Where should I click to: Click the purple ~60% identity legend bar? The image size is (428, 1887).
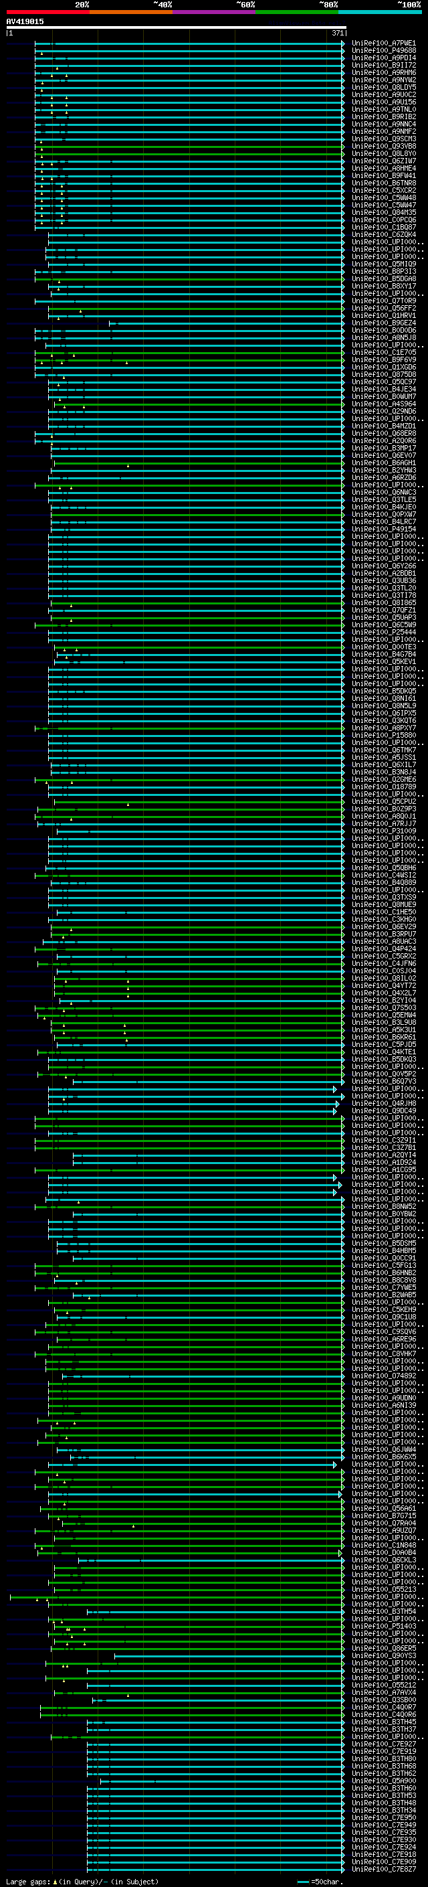215,12
